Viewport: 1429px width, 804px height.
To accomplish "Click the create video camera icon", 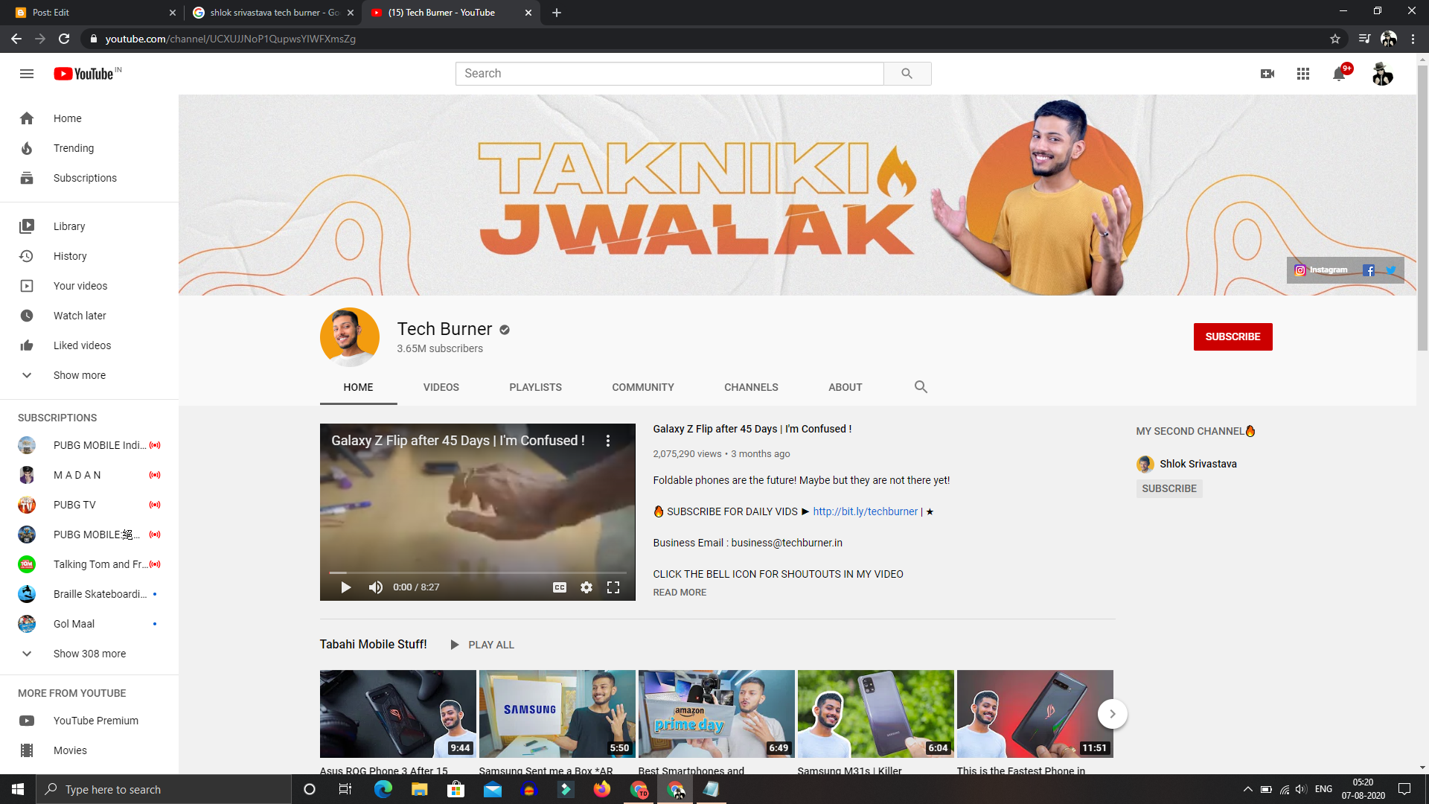I will 1267,74.
